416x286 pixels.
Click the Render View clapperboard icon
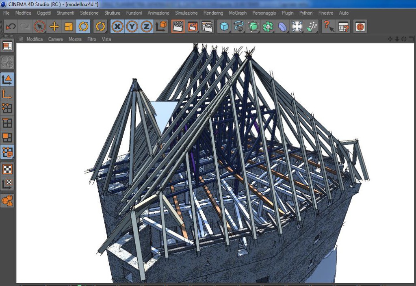[178, 27]
